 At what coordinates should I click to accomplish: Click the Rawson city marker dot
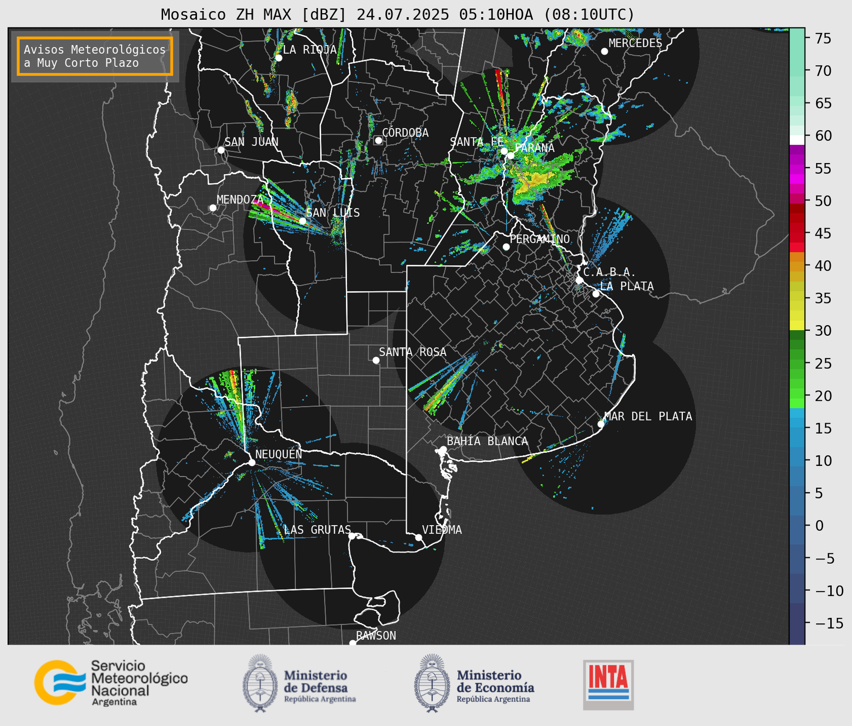(x=353, y=643)
